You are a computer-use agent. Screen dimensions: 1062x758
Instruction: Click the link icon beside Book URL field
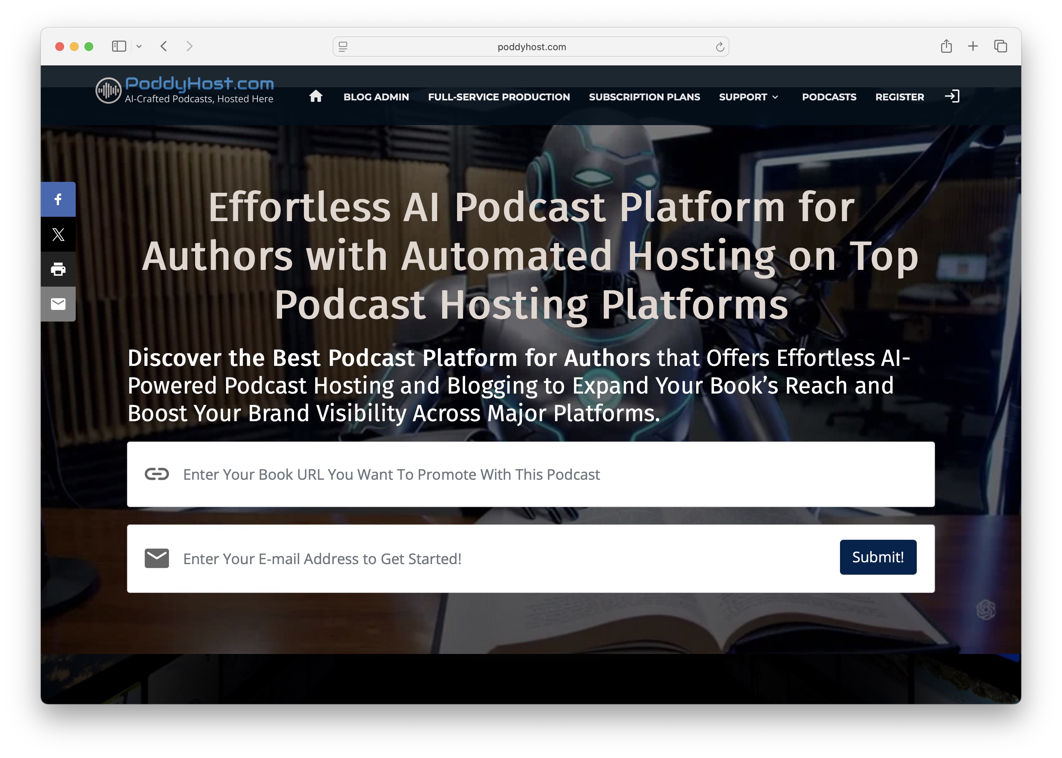click(x=156, y=474)
